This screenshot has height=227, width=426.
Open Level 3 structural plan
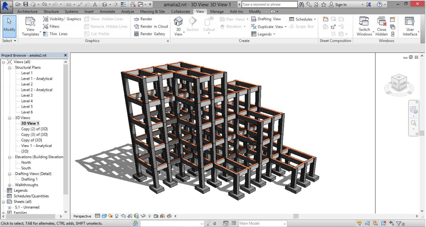pos(27,96)
